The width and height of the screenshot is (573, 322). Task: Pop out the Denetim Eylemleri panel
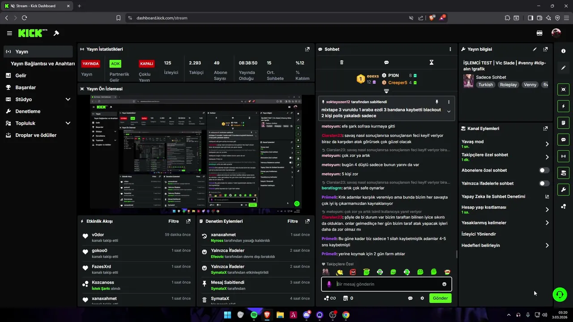307,221
